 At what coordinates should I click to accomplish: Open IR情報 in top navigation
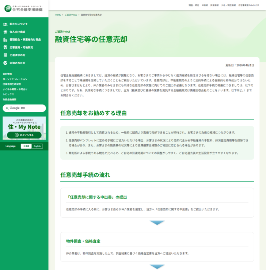pyautogui.click(x=205, y=5)
